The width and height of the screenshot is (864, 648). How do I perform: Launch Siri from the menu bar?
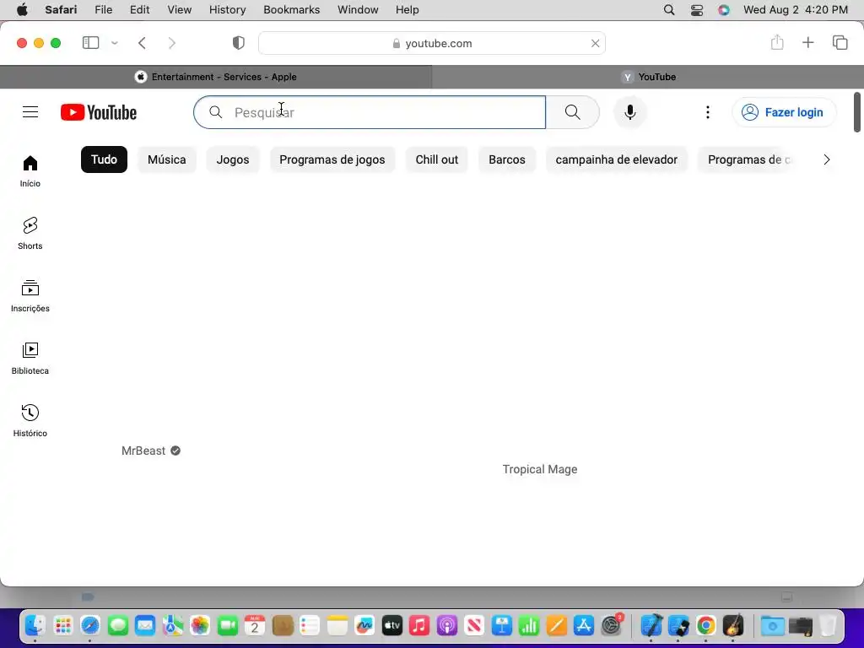click(x=724, y=10)
